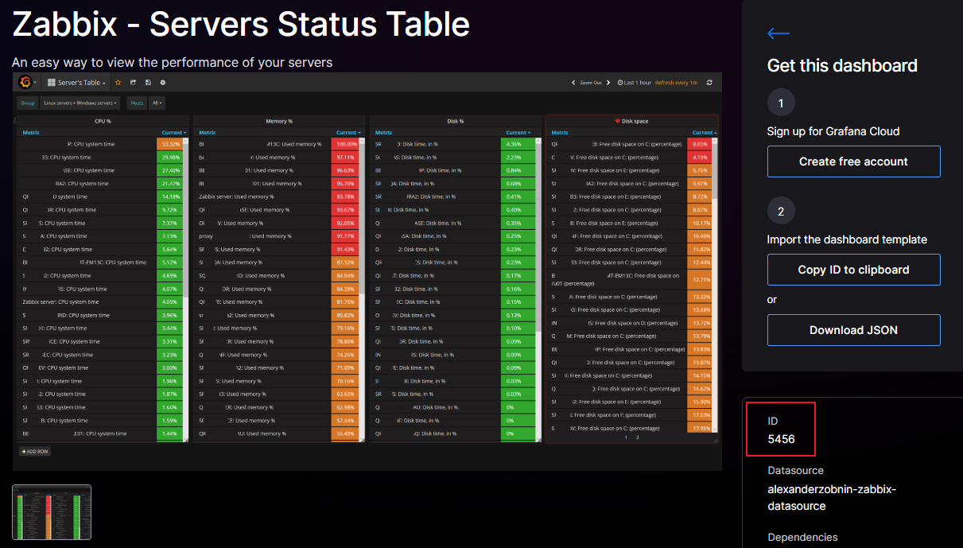Click the 0.03% free disk space cell

700,144
